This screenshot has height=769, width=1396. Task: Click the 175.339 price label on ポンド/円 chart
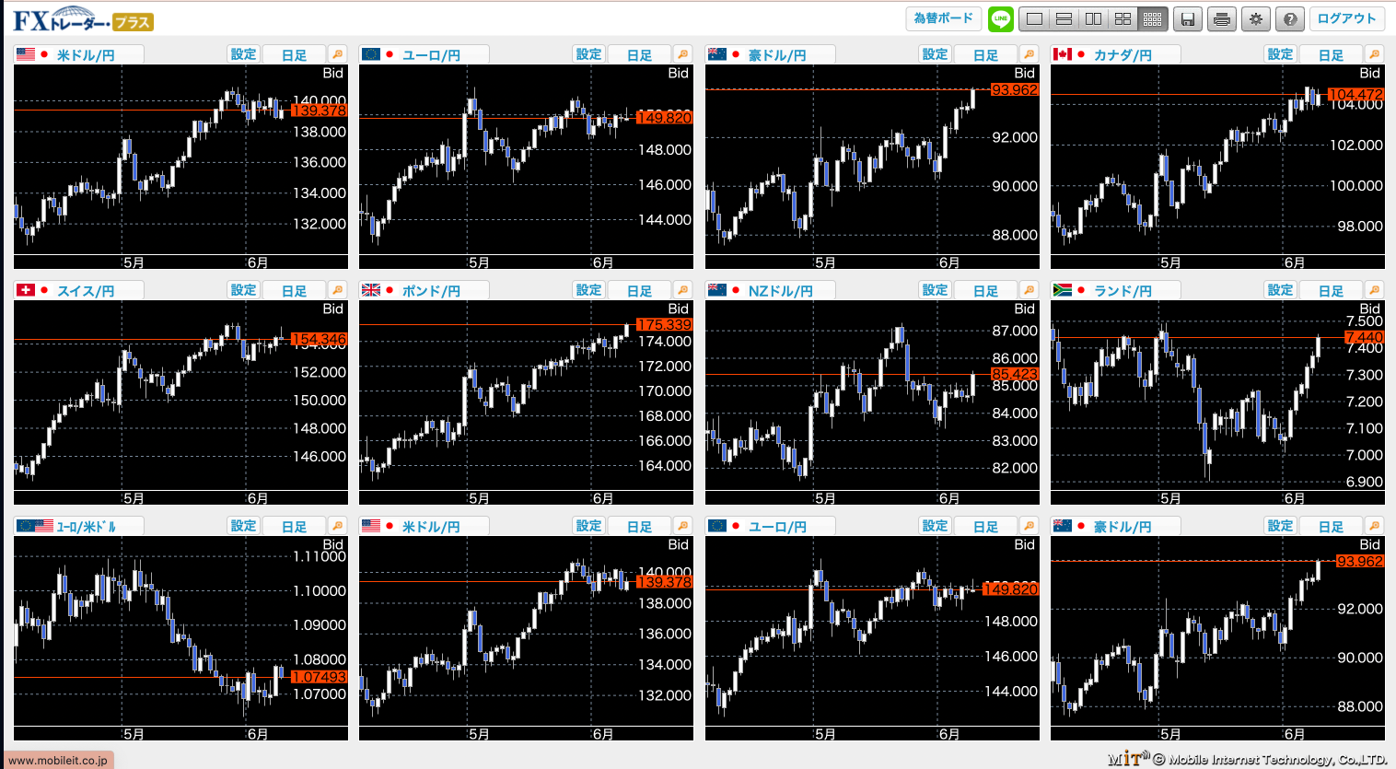point(663,325)
